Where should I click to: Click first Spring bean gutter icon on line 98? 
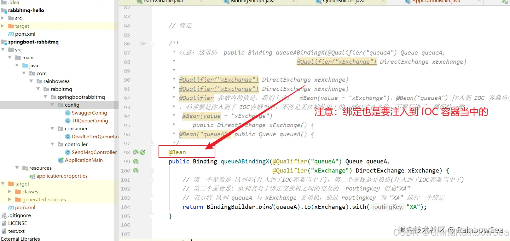click(136, 152)
